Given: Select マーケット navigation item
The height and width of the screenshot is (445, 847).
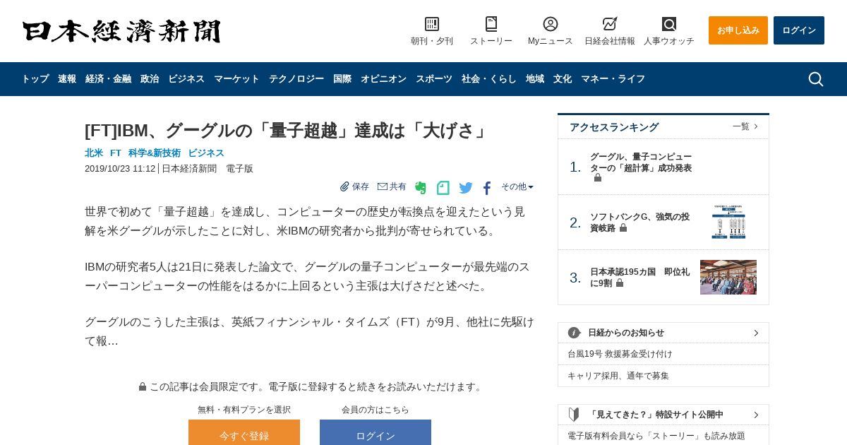Looking at the screenshot, I should click(x=236, y=79).
